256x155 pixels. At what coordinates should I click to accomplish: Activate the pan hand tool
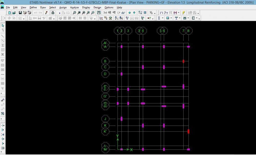99,13
